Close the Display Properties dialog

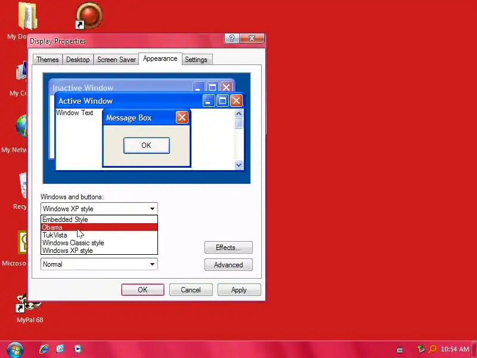252,38
